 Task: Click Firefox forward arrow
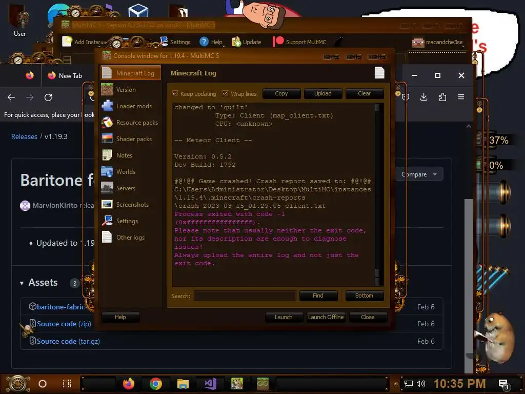tap(30, 97)
